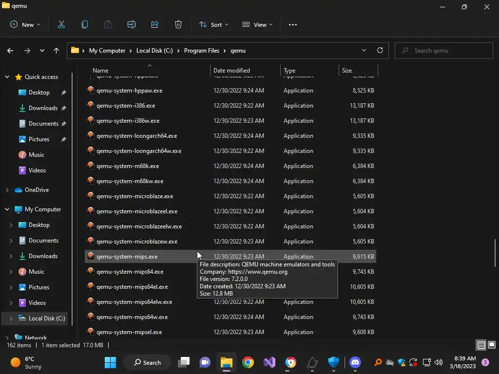Click the Paste clipboard icon
This screenshot has height=374, width=499.
(108, 24)
